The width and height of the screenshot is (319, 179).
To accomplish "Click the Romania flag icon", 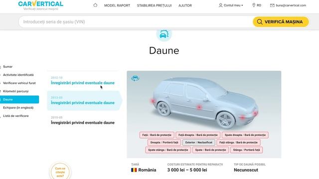I will (x=134, y=170).
